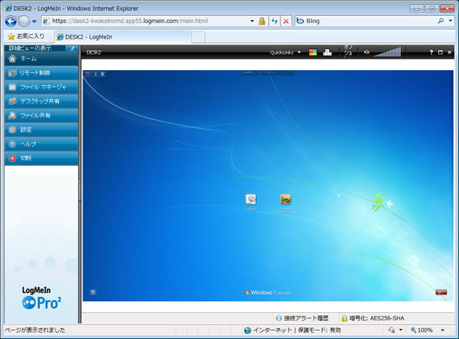The width and height of the screenshot is (459, 339).
Task: Open ファイル共有 in the sidebar
Action: [42, 116]
